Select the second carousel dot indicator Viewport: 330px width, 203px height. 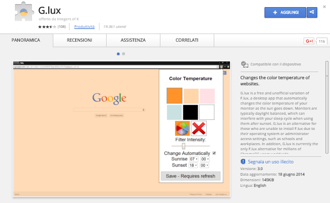click(123, 54)
